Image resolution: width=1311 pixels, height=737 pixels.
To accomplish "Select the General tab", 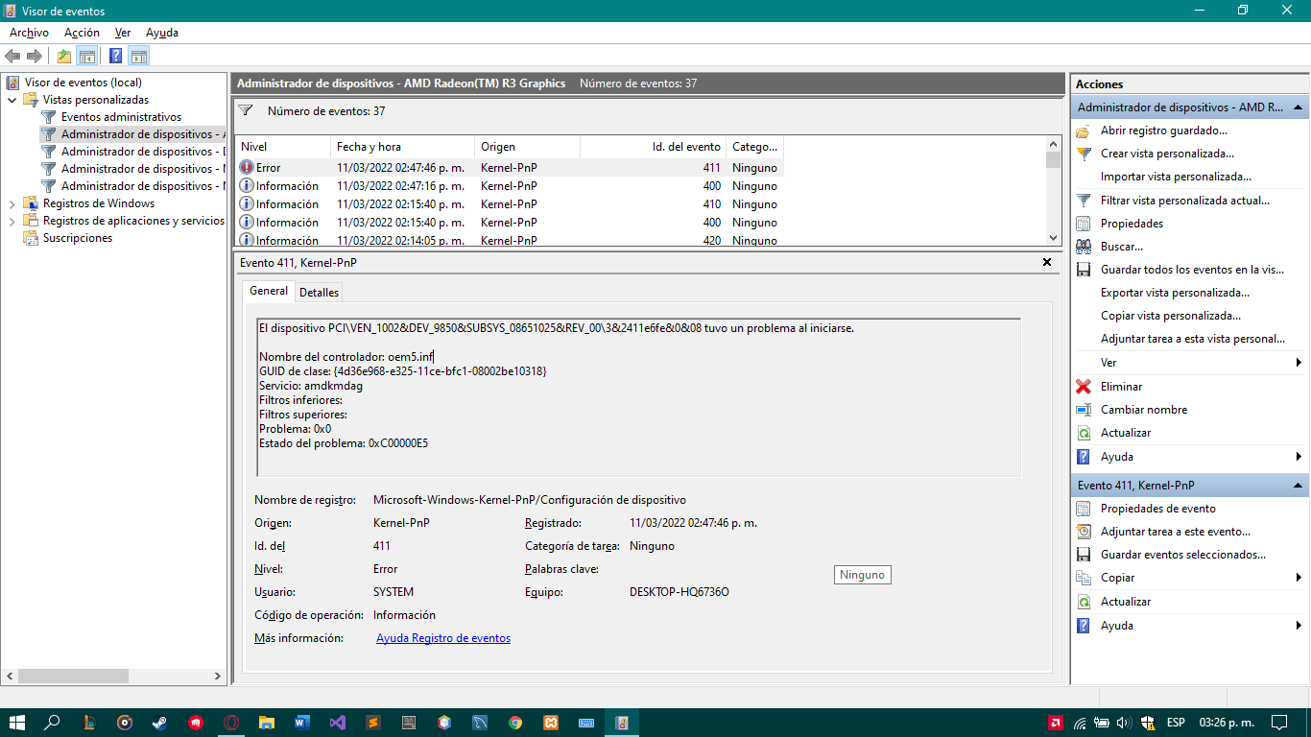I will pos(268,291).
